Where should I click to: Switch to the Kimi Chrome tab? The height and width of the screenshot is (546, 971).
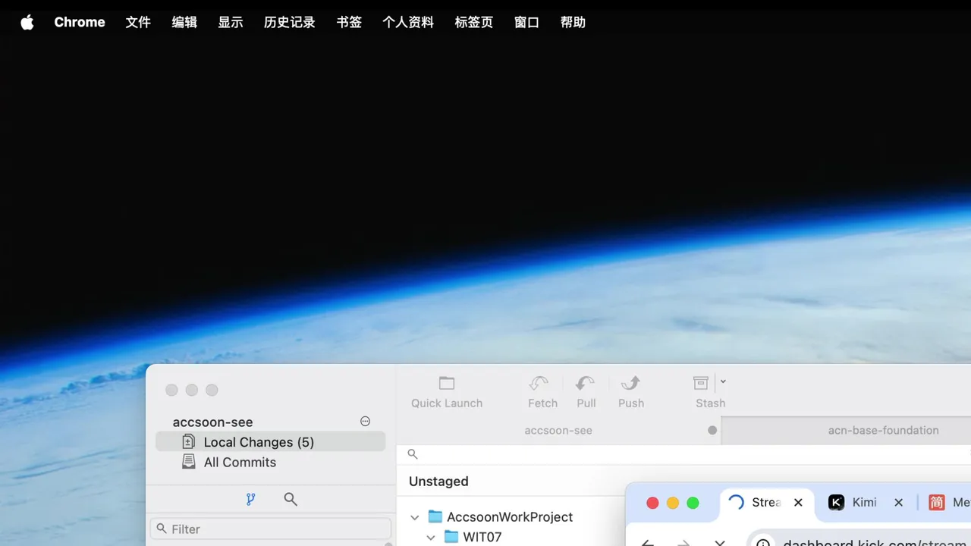tap(864, 502)
